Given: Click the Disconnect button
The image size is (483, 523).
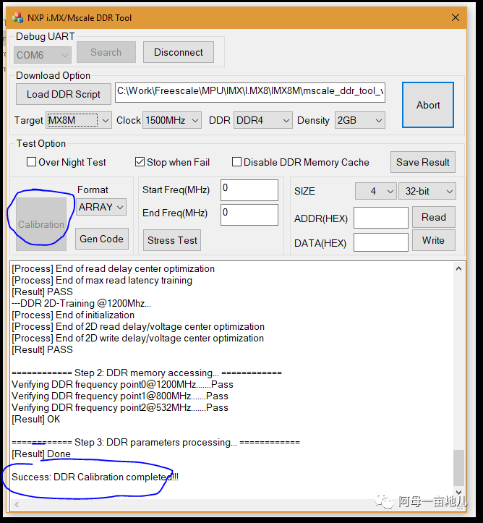Looking at the screenshot, I should pyautogui.click(x=179, y=52).
